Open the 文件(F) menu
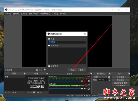Viewport: 138px width, 101px height. click(x=8, y=14)
